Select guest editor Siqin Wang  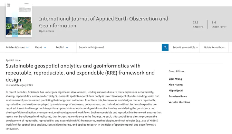click(x=175, y=79)
